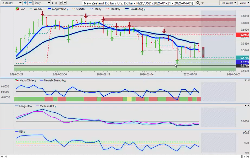
Task: Open the Daily timeframe dropdown
Action: [x=42, y=3]
